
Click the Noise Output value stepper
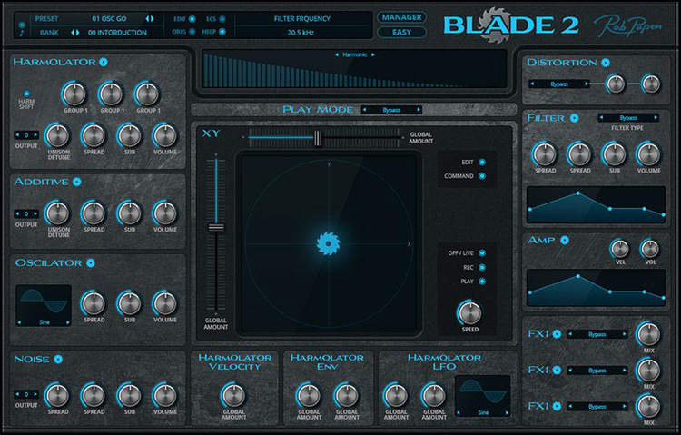[x=26, y=394]
